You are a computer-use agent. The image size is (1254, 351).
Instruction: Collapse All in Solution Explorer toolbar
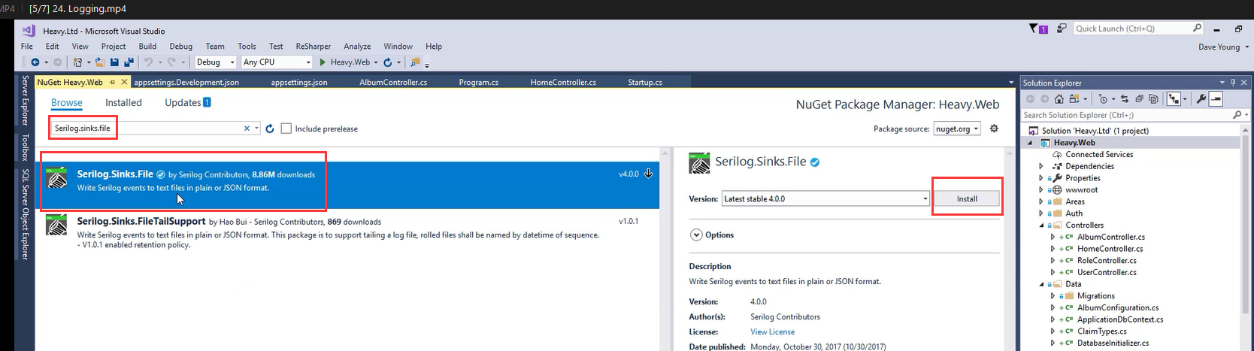[1139, 98]
